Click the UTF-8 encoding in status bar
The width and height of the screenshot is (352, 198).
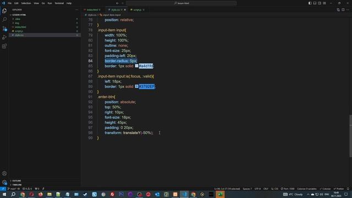[x=258, y=189]
